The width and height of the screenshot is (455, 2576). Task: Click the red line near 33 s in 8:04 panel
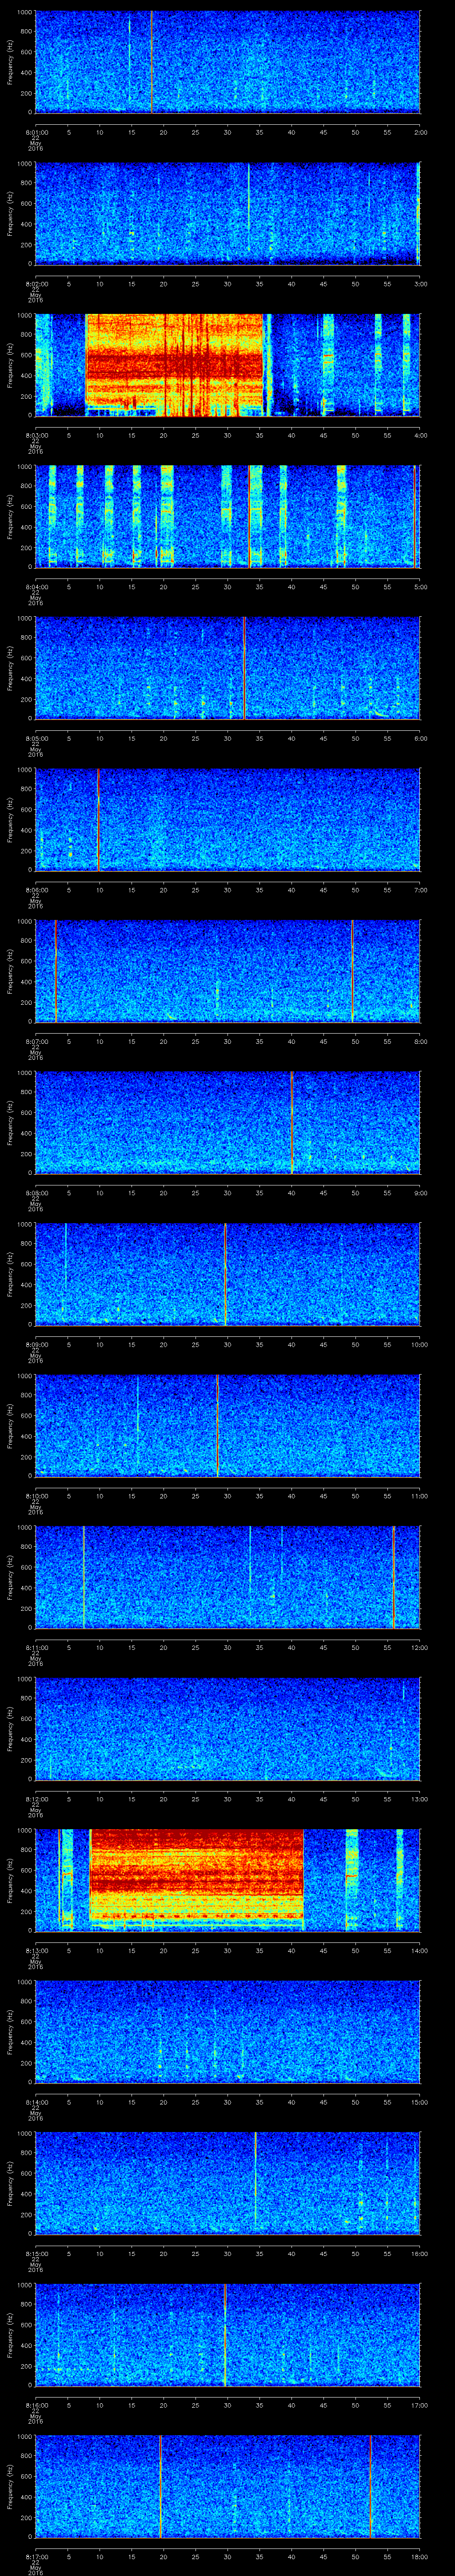[x=249, y=516]
